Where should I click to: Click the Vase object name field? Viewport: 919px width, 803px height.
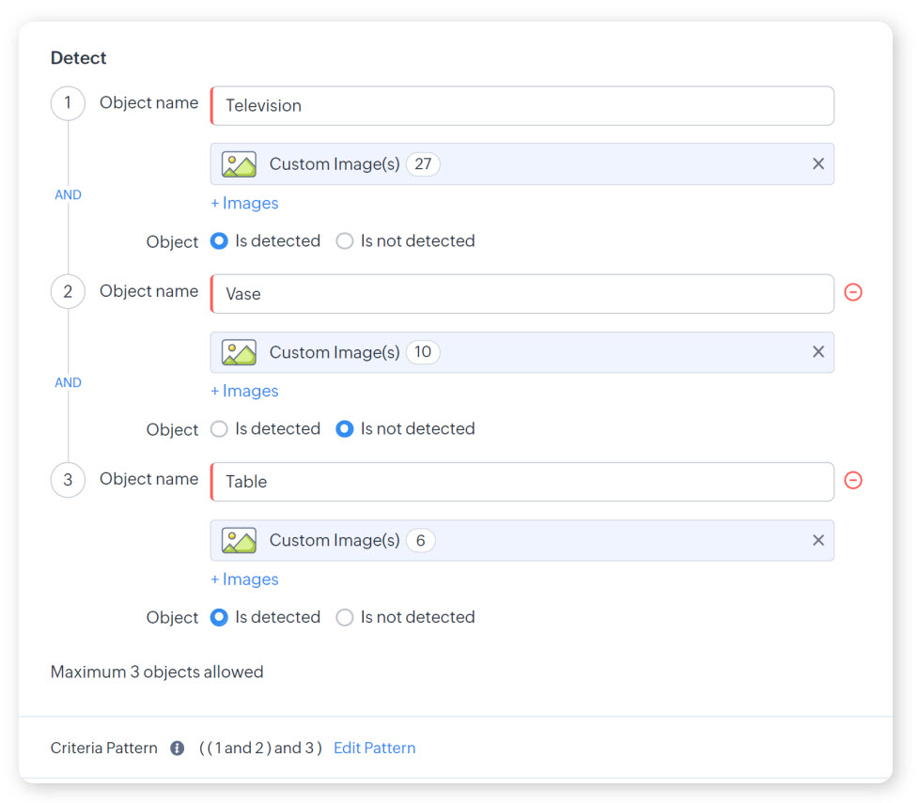[x=522, y=294]
